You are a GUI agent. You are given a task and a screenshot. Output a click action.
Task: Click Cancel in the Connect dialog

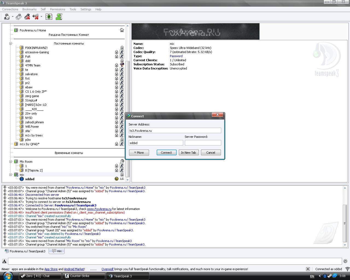tap(211, 153)
